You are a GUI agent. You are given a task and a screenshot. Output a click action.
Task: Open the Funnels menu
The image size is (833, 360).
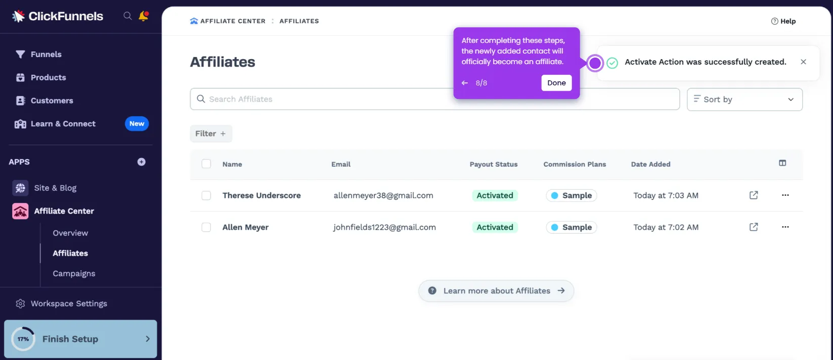click(x=46, y=54)
